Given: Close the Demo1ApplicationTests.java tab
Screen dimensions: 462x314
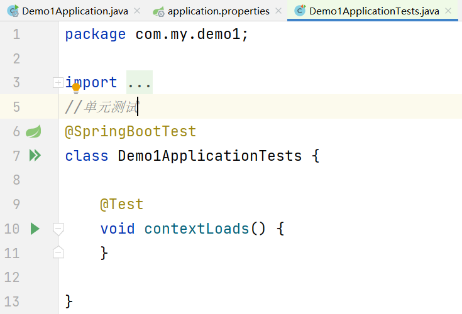Looking at the screenshot, I should pyautogui.click(x=448, y=11).
